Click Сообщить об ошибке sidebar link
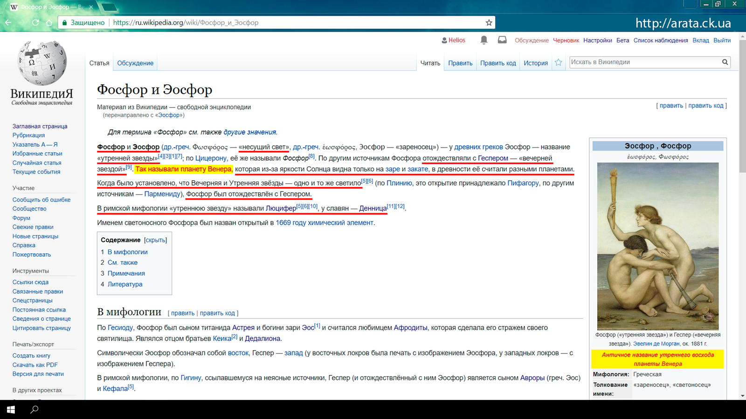The width and height of the screenshot is (746, 419). [41, 199]
